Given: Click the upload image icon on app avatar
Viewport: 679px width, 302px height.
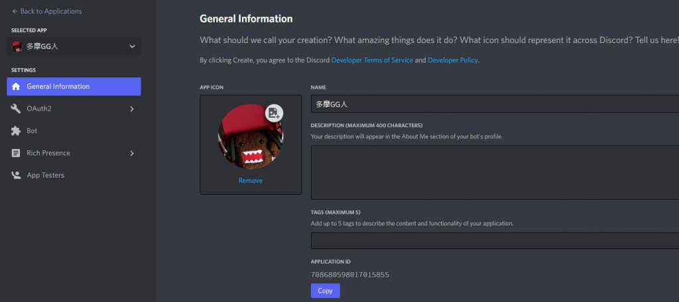Looking at the screenshot, I should (x=274, y=113).
